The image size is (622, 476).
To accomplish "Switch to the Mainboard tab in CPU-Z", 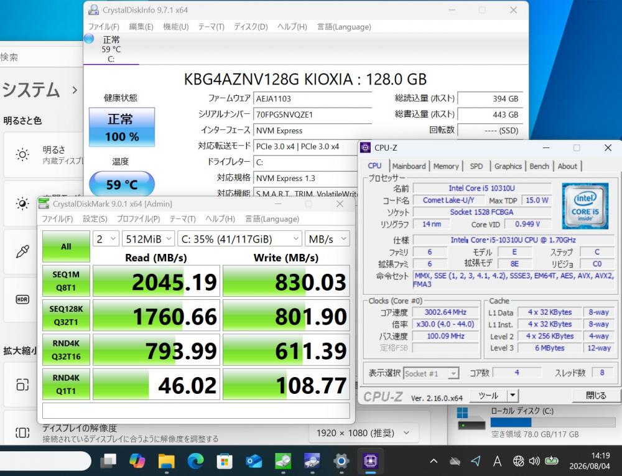I will [x=409, y=166].
